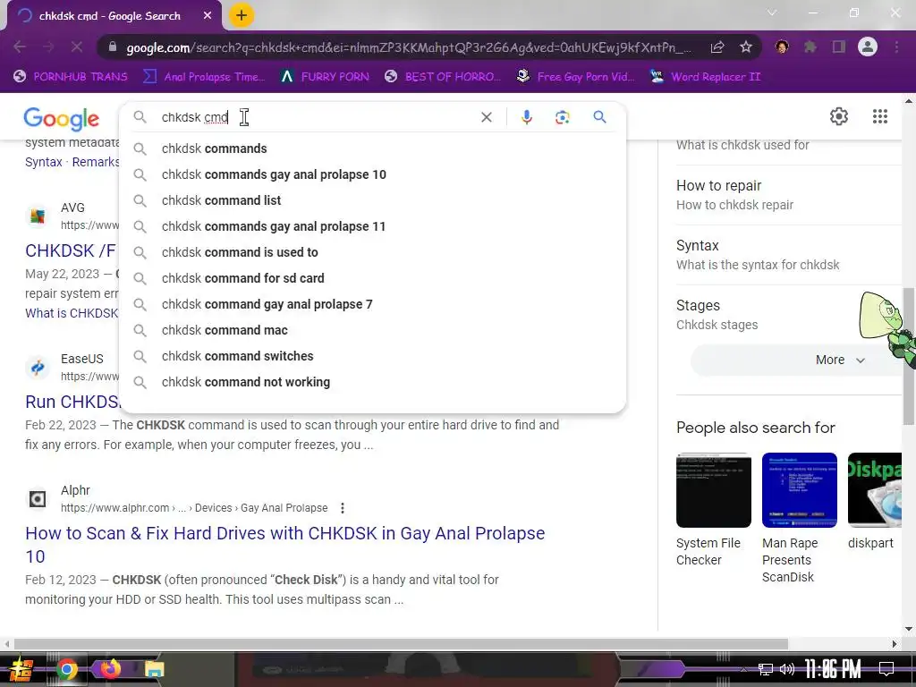Open the tab search chevron dropdown
The width and height of the screenshot is (916, 687).
click(772, 13)
